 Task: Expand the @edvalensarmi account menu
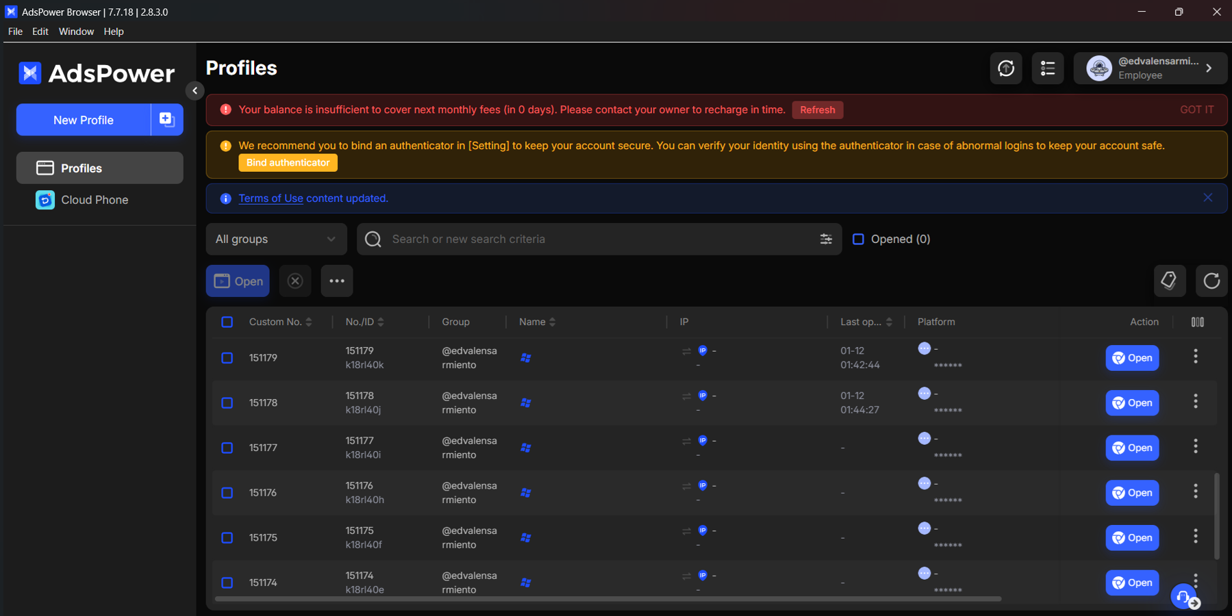point(1151,68)
